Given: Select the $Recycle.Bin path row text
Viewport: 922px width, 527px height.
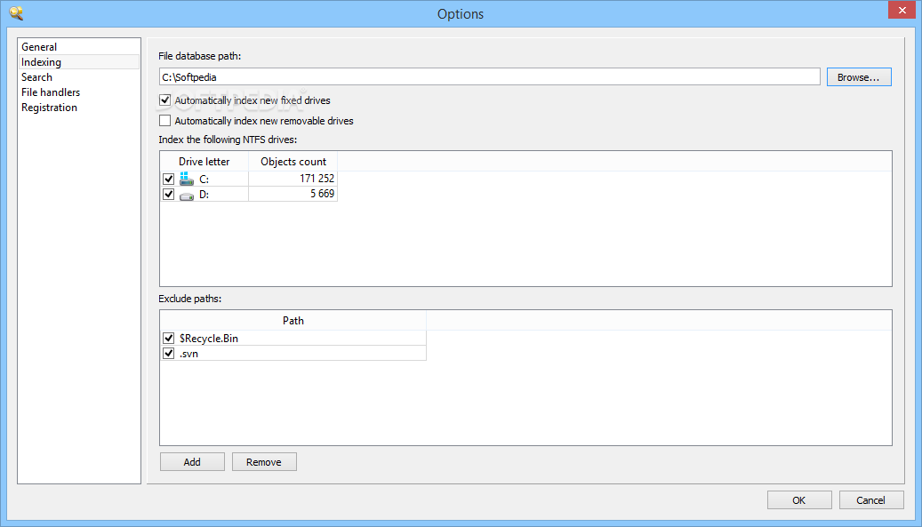Looking at the screenshot, I should tap(209, 339).
